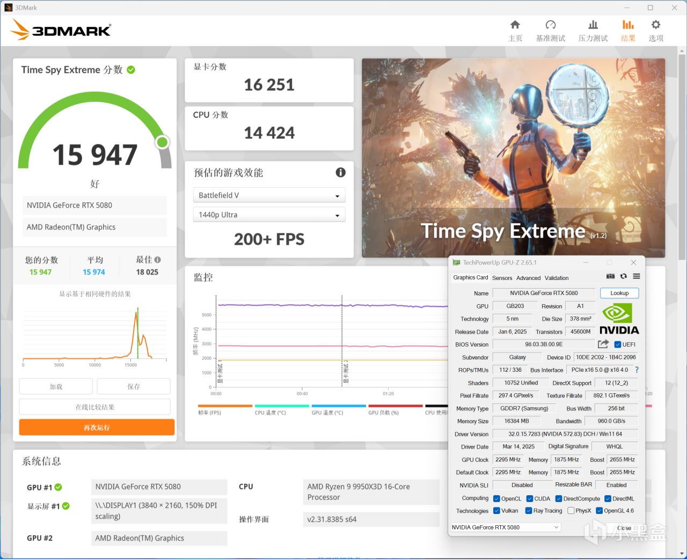This screenshot has height=559, width=687.
Task: Click the NVIDIA logo in GPU-Z
Action: [x=619, y=319]
